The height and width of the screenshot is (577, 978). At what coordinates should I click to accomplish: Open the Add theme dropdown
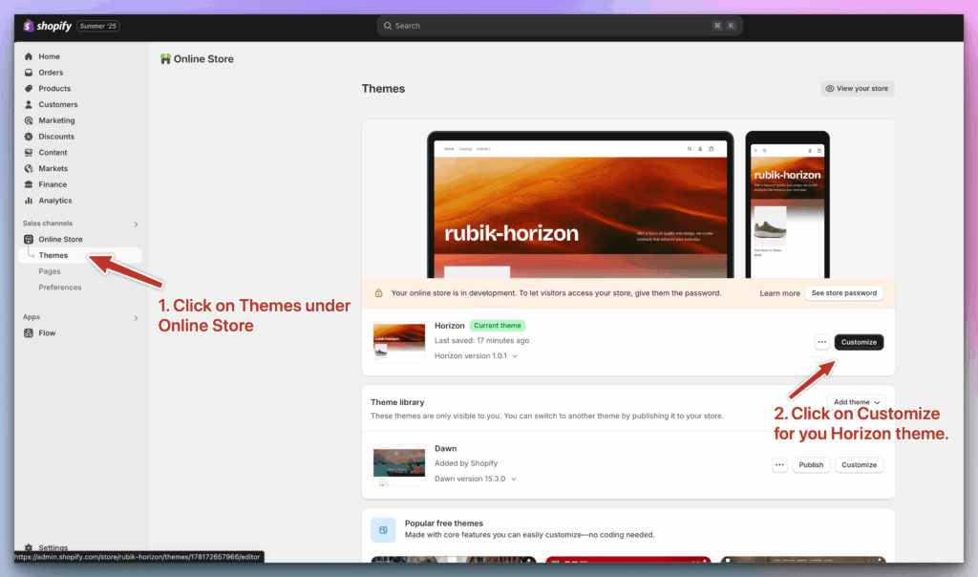857,402
